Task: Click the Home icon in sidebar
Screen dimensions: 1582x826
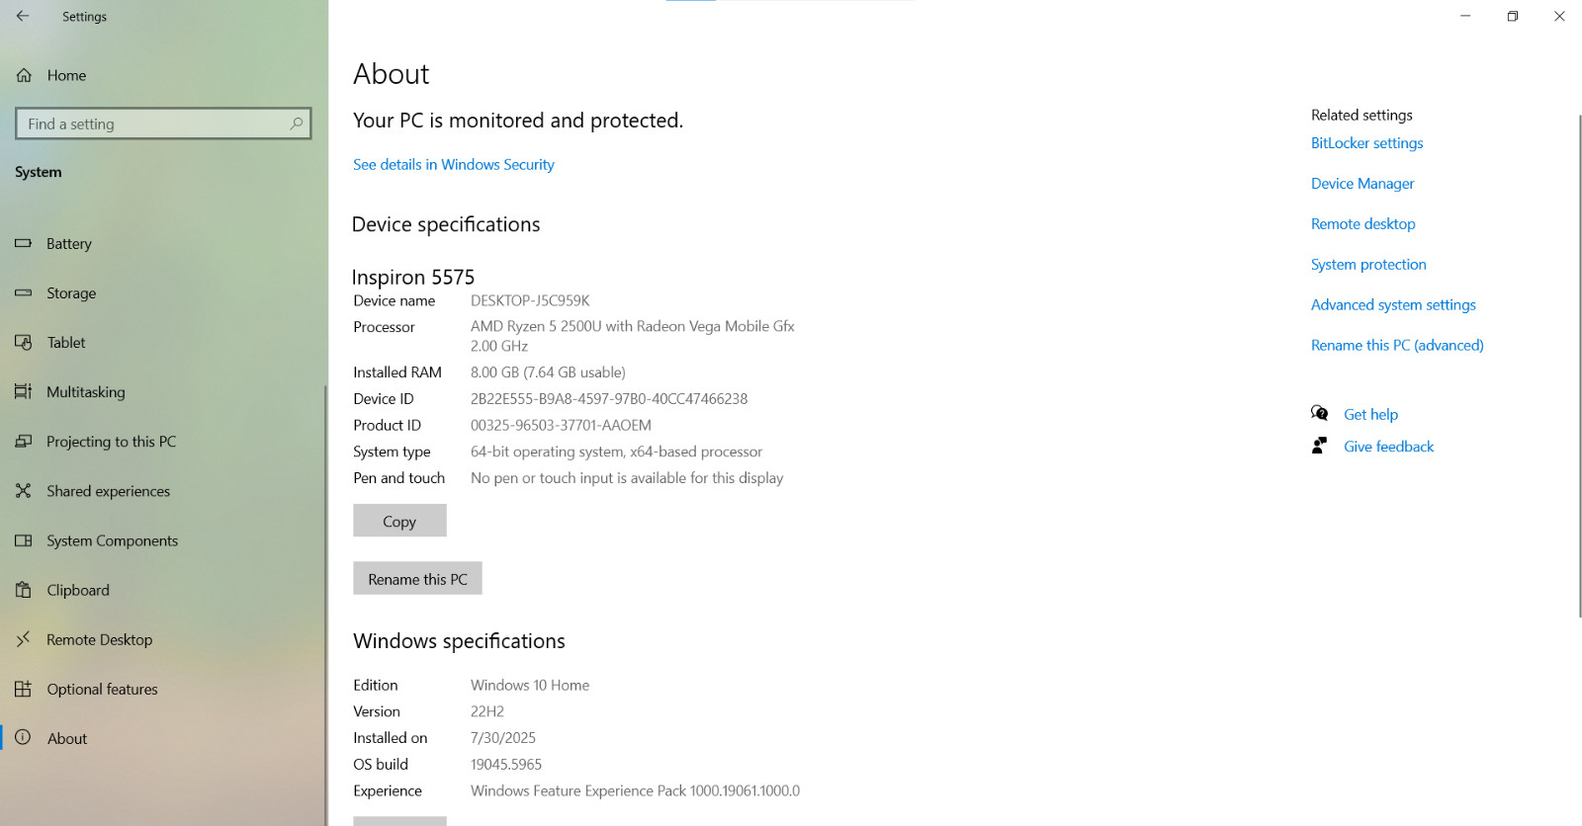Action: (24, 75)
